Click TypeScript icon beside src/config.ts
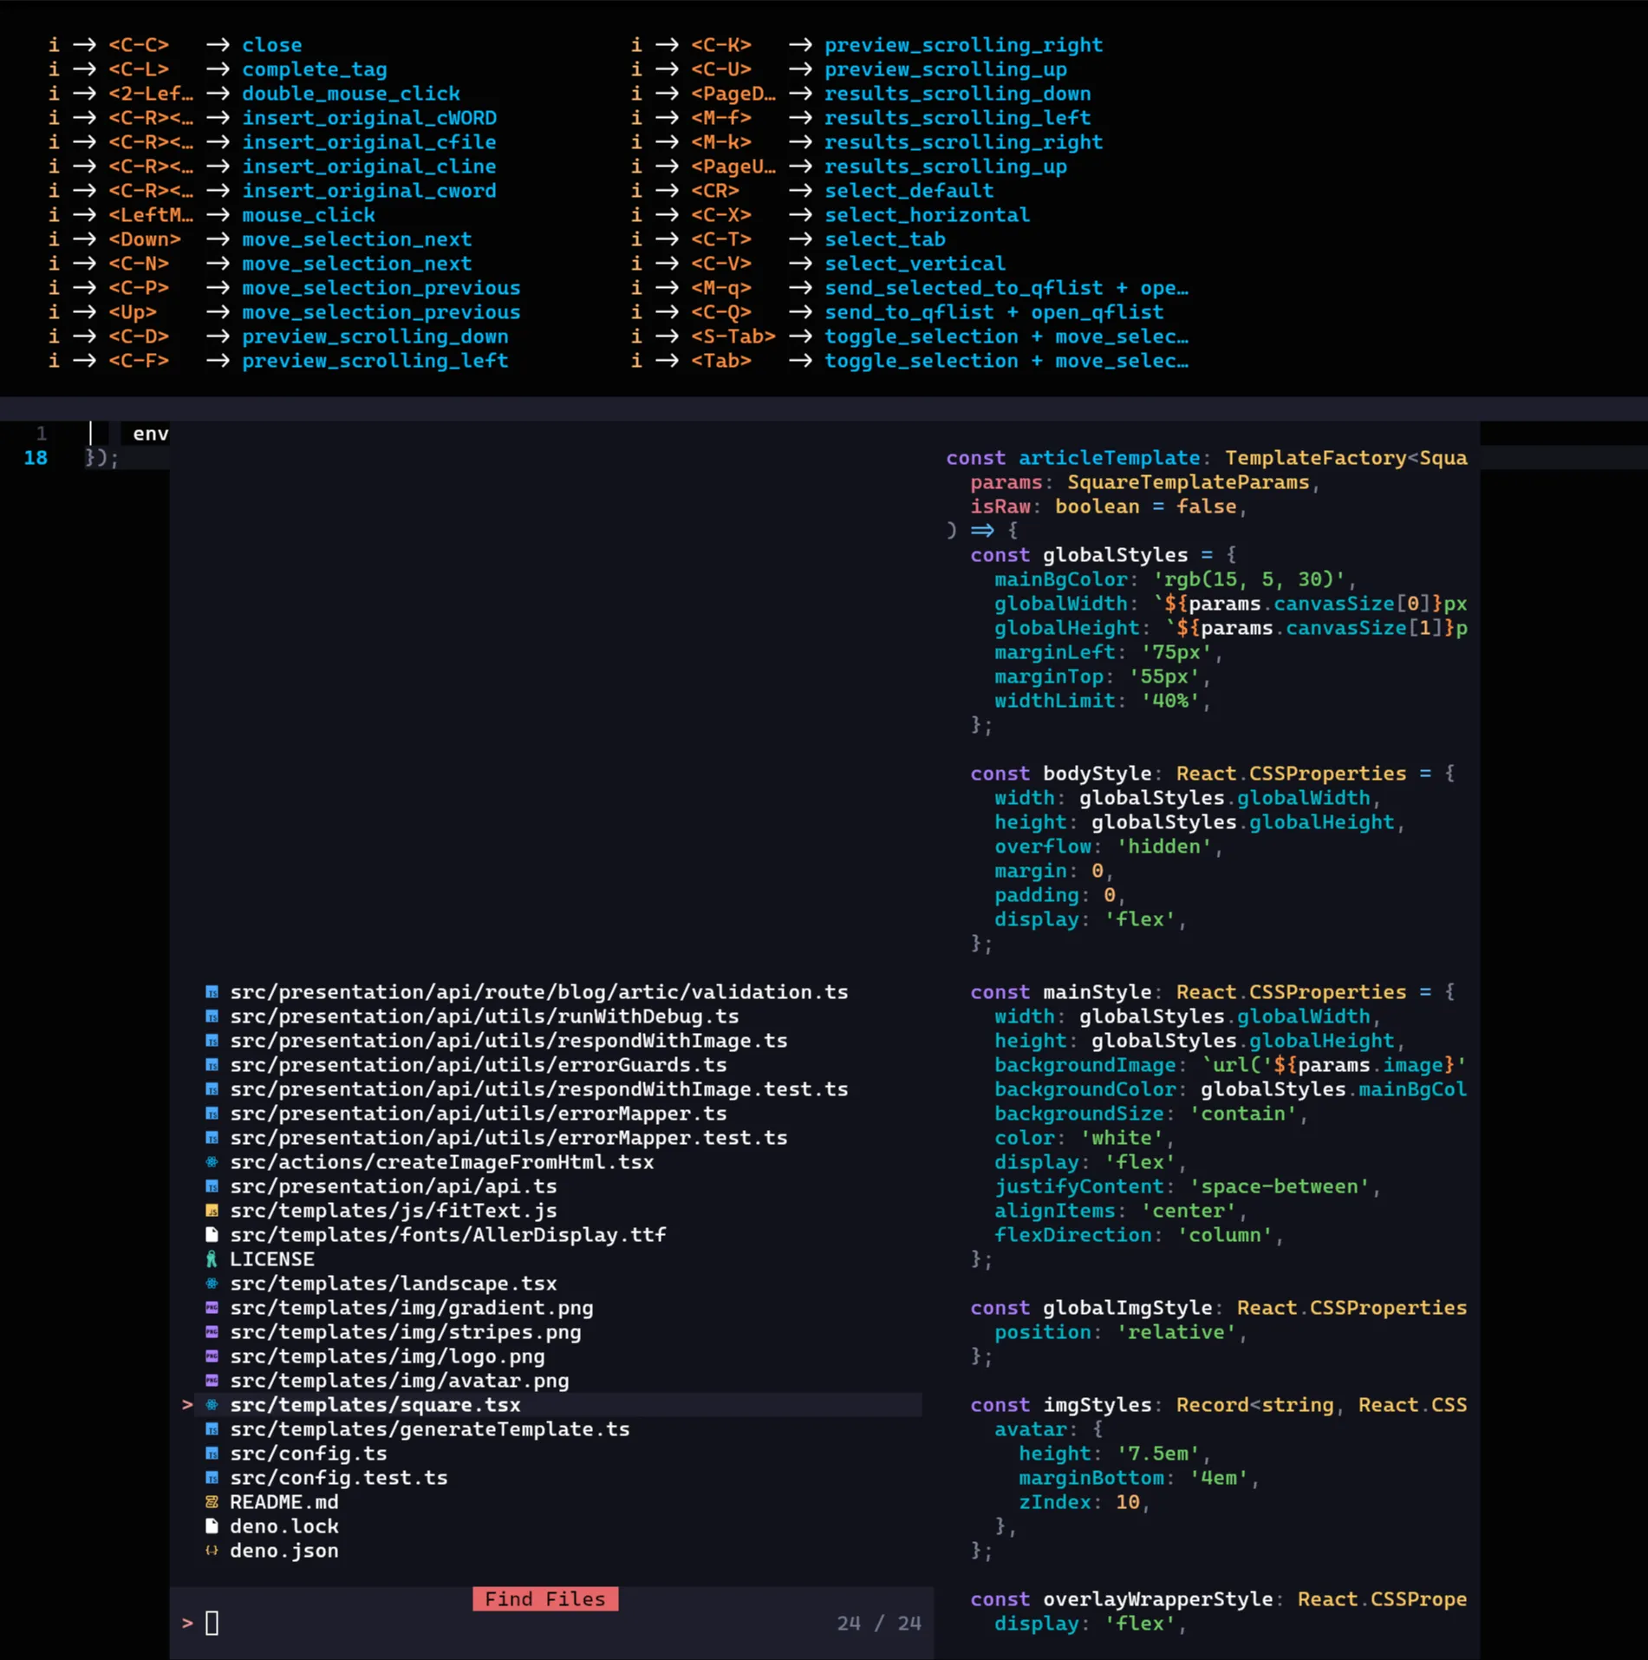The height and width of the screenshot is (1660, 1648). [212, 1454]
